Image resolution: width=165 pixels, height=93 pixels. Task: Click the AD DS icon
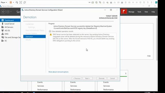click(3, 30)
